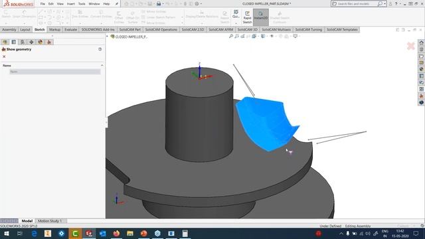Cancel Show geometry with red X
The width and height of the screenshot is (425, 239).
pyautogui.click(x=4, y=56)
